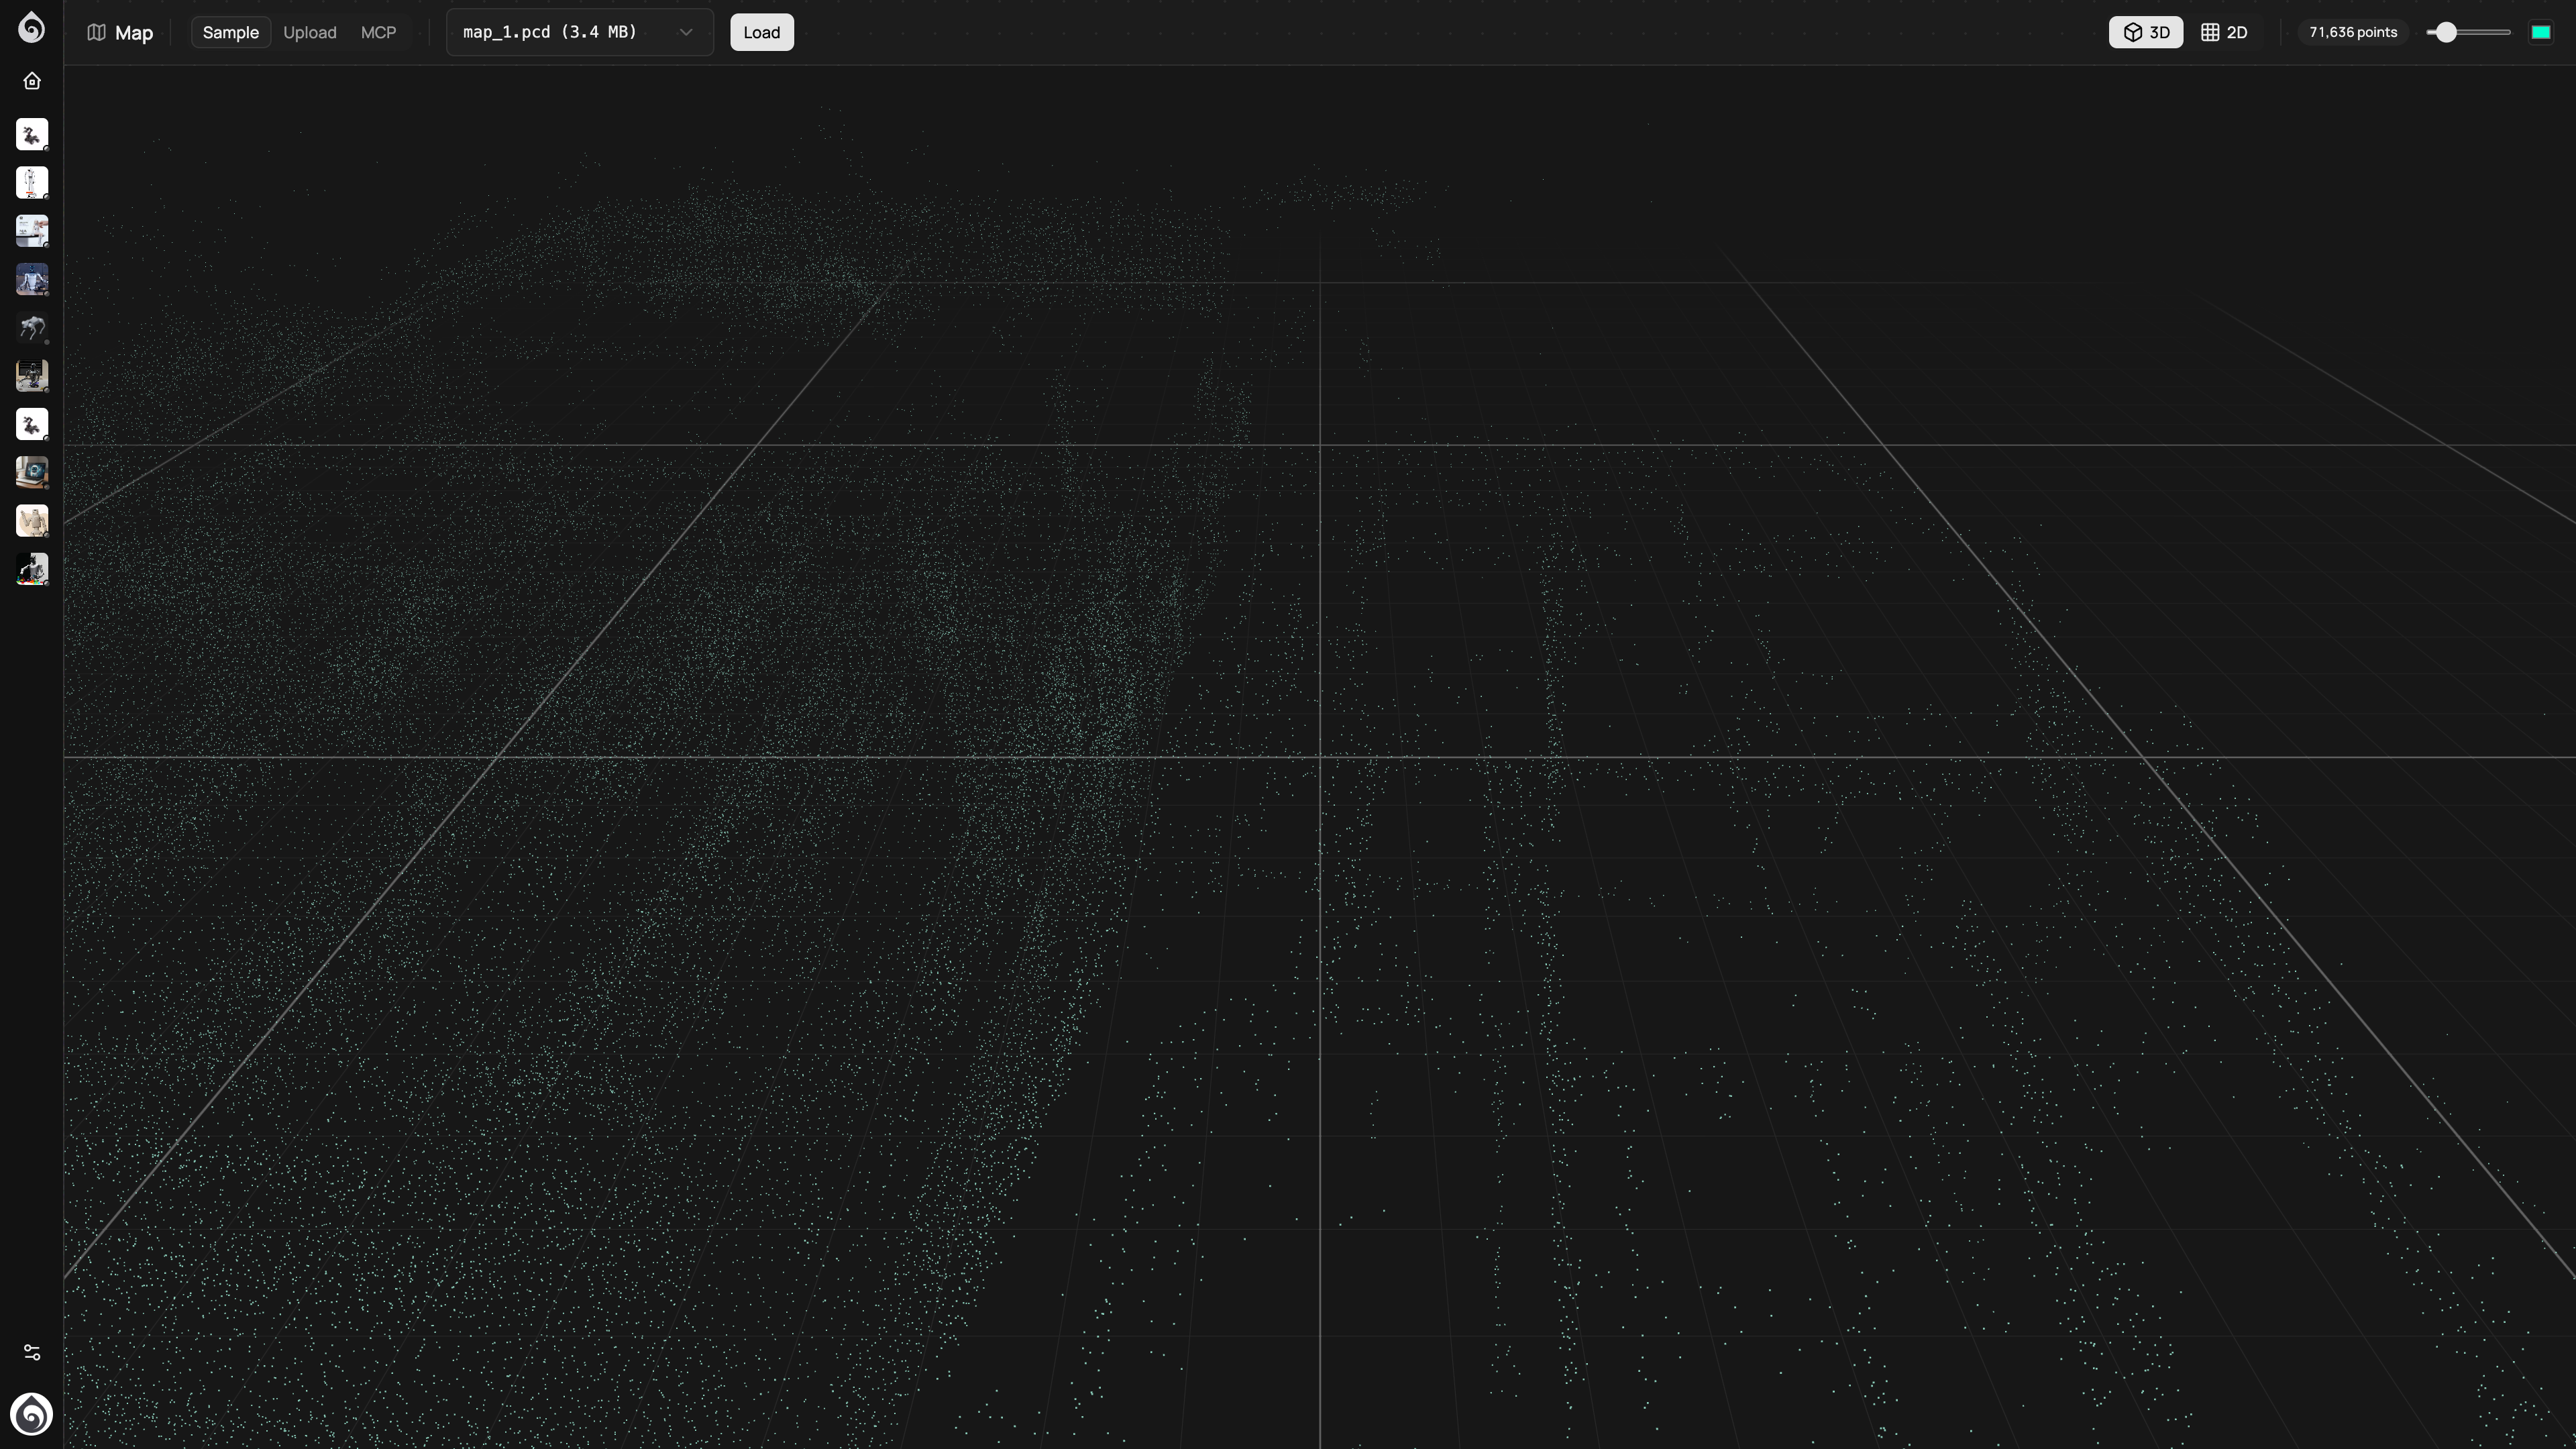Switch to the MCP tab
The image size is (2576, 1449).
point(378,32)
